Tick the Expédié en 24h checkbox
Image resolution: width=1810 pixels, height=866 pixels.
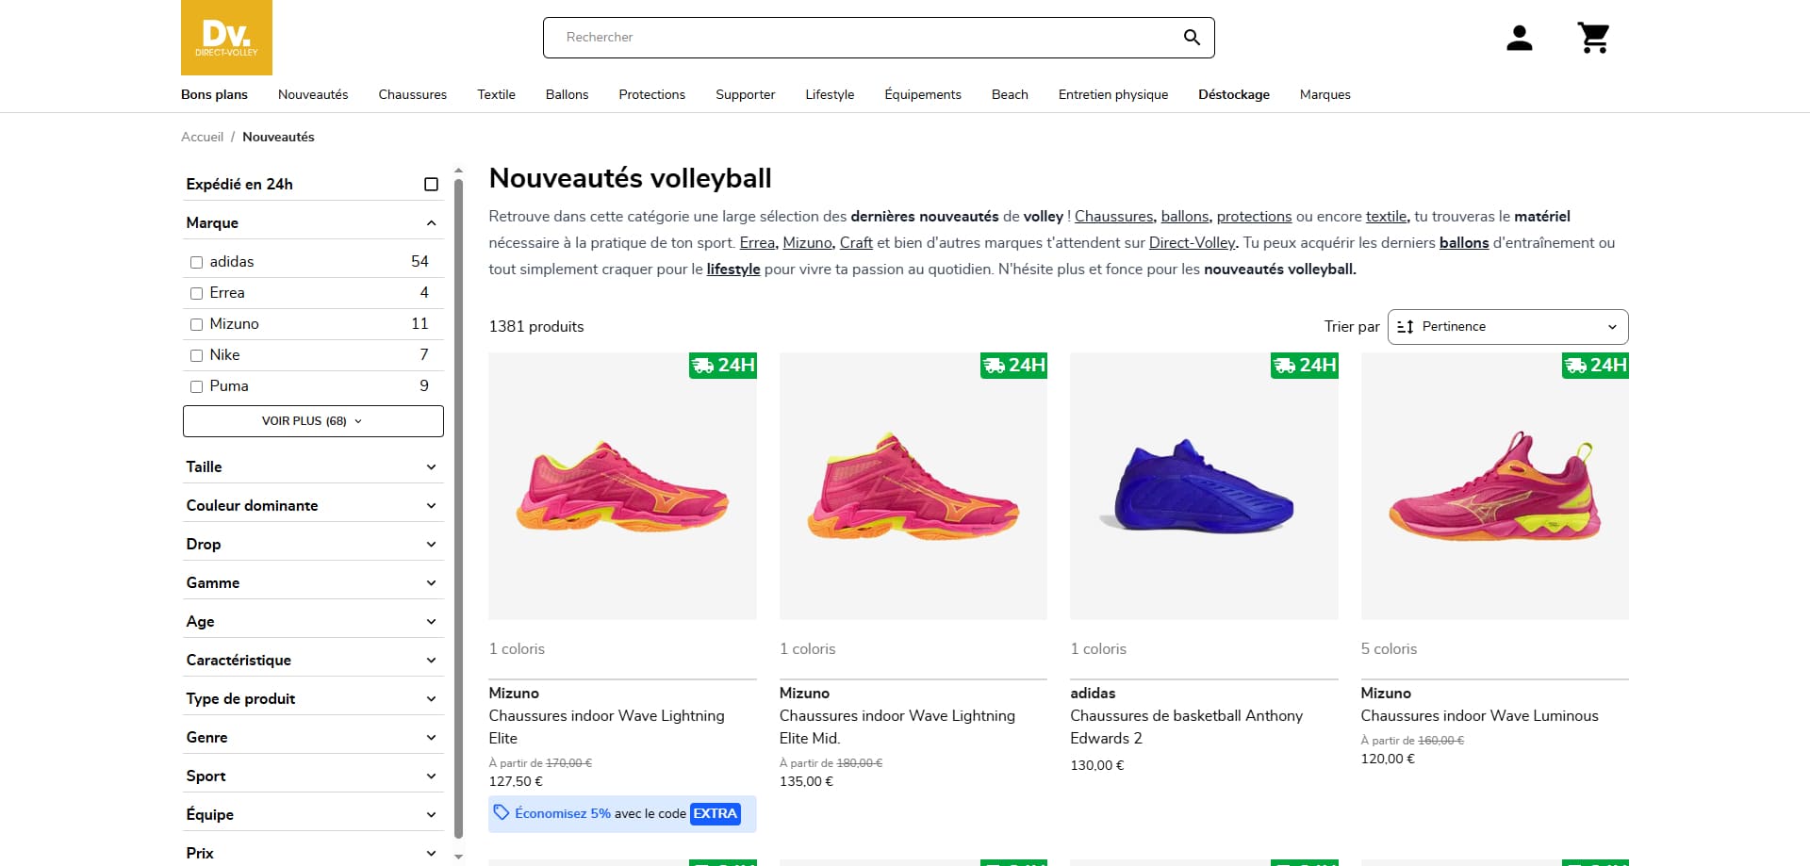(x=431, y=185)
